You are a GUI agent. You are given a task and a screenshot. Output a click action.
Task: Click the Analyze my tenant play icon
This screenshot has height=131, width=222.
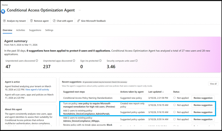tap(5, 21)
